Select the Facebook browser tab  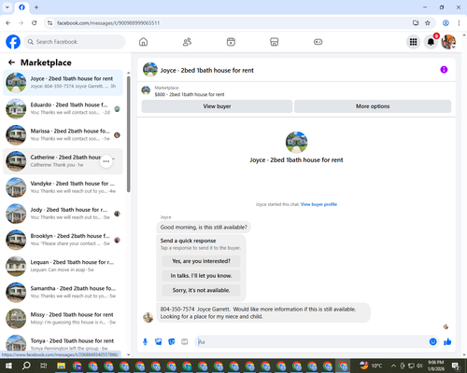(x=21, y=7)
